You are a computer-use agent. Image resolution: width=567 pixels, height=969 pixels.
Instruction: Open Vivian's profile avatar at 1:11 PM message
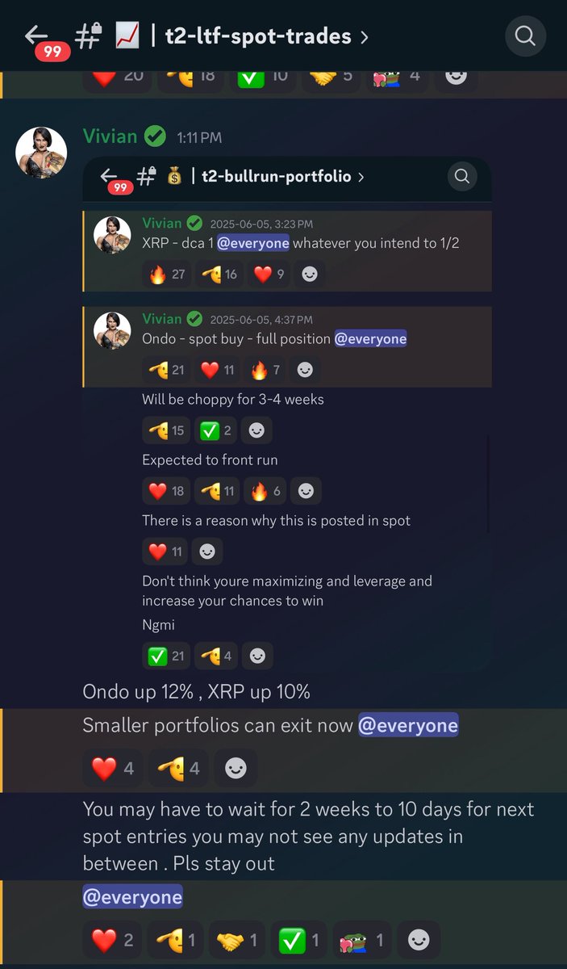coord(41,152)
